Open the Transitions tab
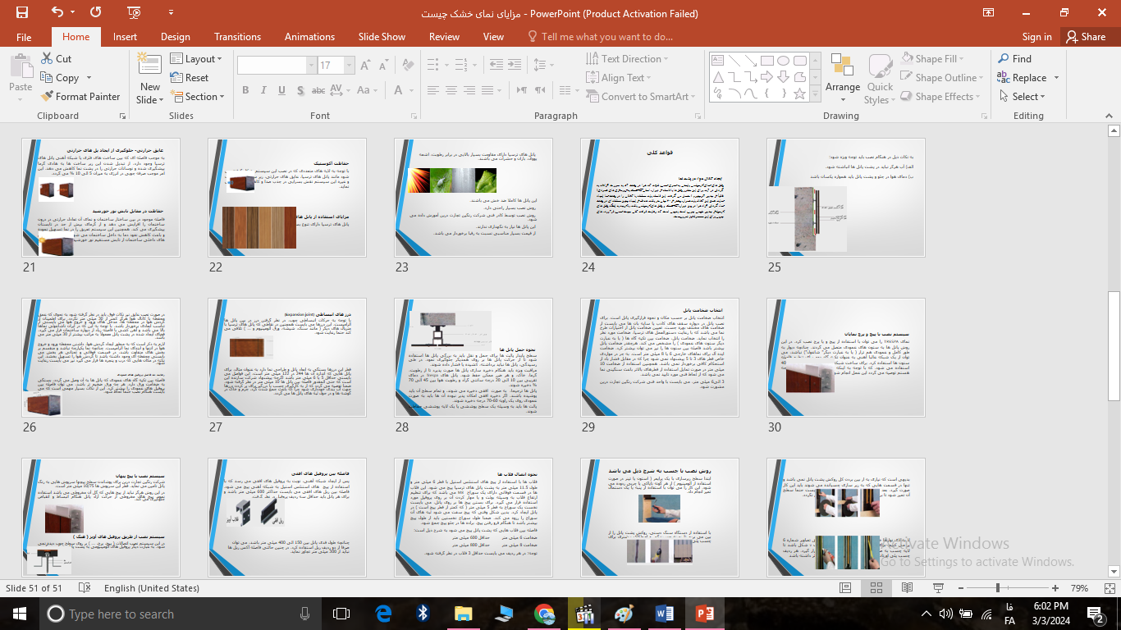1121x630 pixels. coord(237,37)
